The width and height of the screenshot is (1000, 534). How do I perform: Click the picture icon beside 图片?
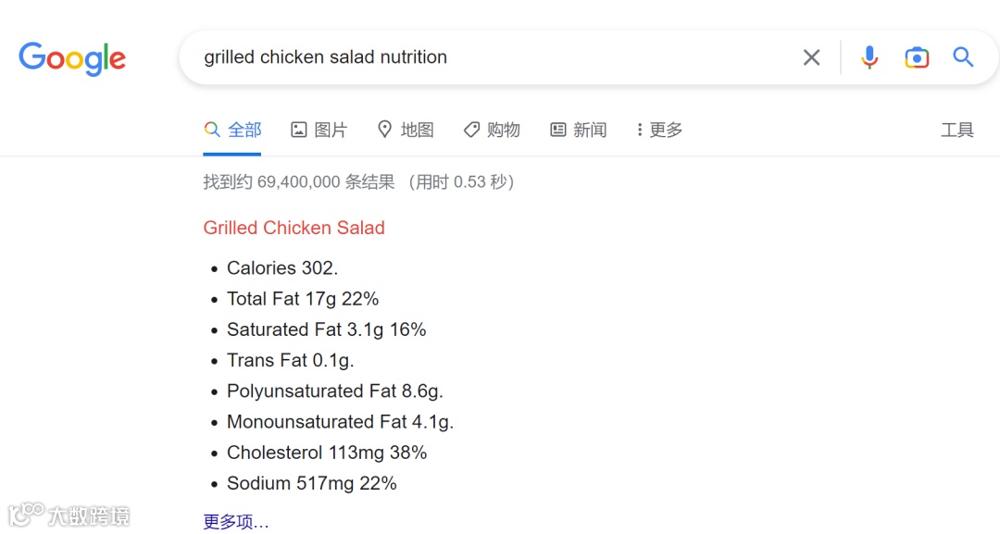coord(298,130)
